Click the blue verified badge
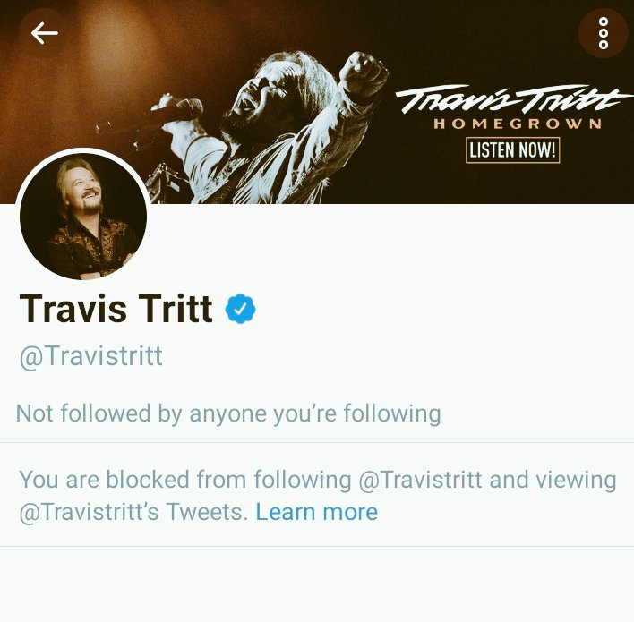Viewport: 634px width, 622px height. tap(241, 309)
